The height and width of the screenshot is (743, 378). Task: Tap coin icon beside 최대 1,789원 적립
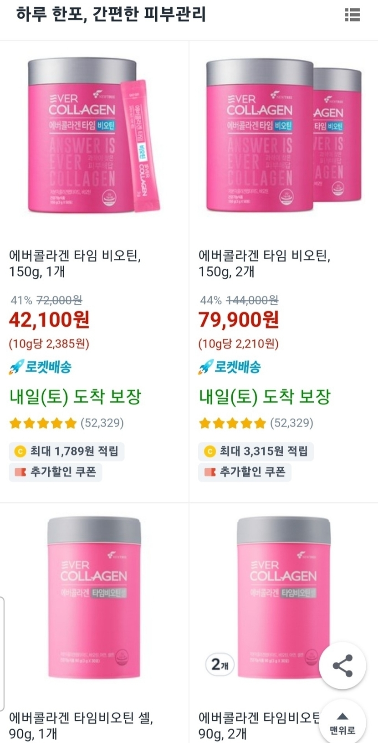(x=20, y=451)
